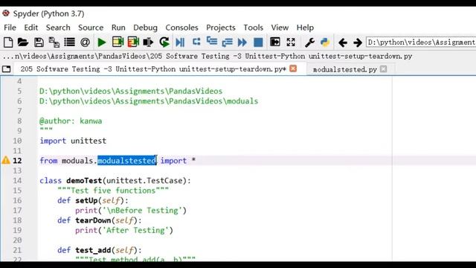Save the current file via floppy icon
The height and width of the screenshot is (268, 476).
pyautogui.click(x=39, y=42)
